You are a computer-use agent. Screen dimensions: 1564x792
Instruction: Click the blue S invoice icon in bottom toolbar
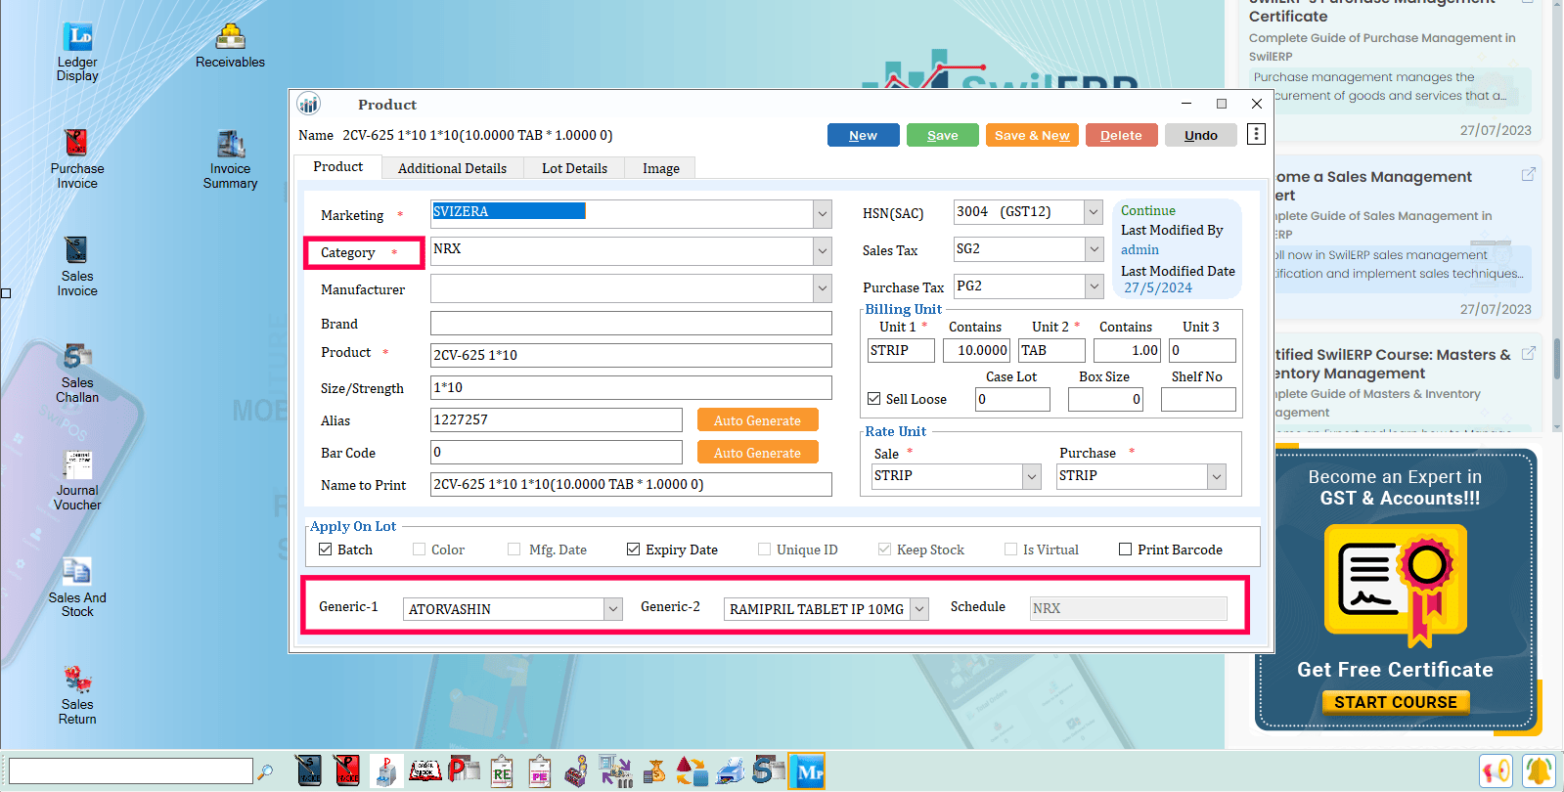[x=309, y=770]
